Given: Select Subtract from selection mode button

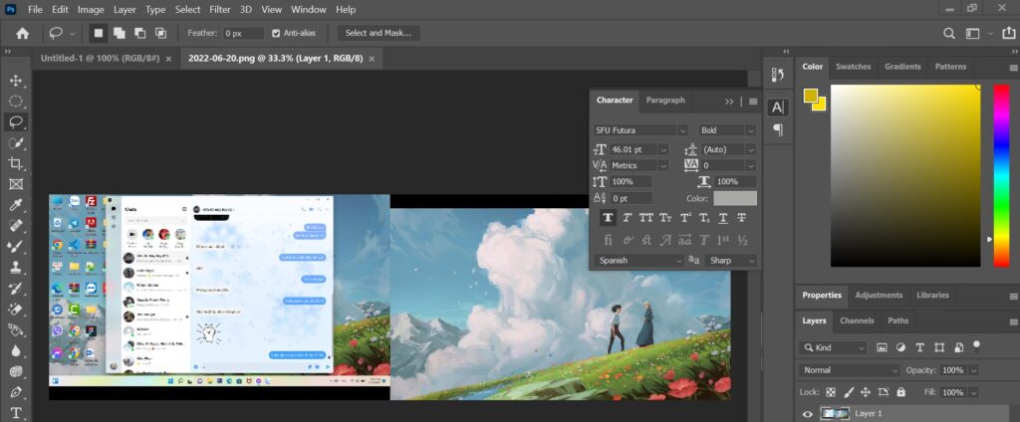Looking at the screenshot, I should point(139,33).
